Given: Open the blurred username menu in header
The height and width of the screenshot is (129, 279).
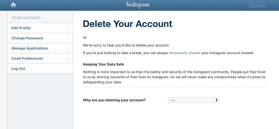Looking at the screenshot, I should (257, 5).
